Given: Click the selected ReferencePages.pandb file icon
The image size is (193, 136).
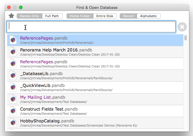Looking at the screenshot, I should pos(13,40).
